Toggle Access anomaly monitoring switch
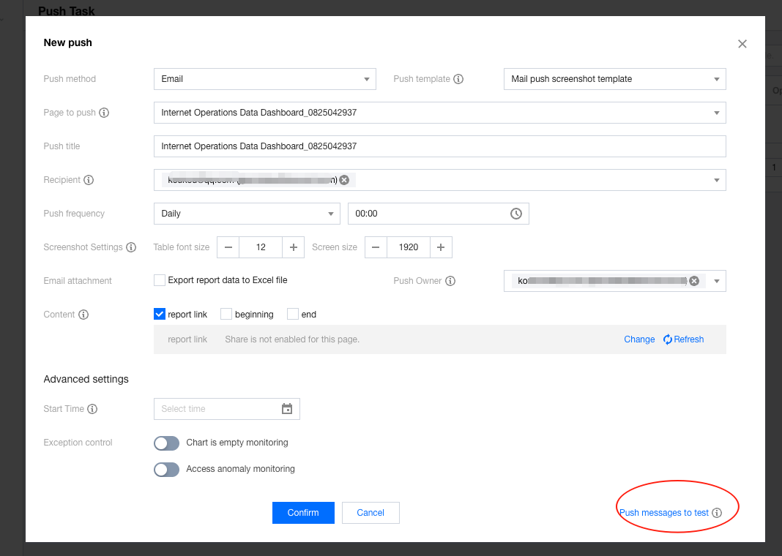This screenshot has height=556, width=782. pos(166,470)
